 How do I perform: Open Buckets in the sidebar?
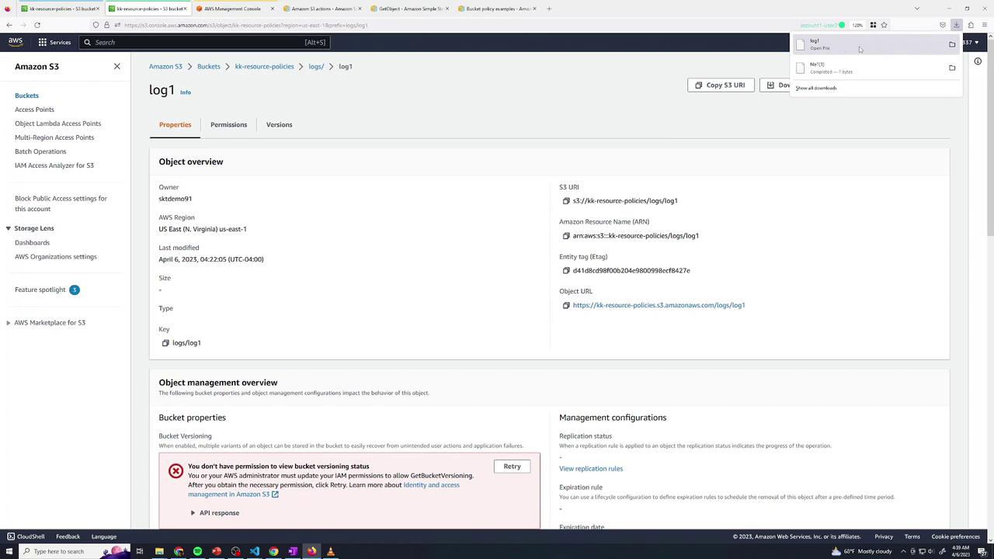(x=26, y=95)
